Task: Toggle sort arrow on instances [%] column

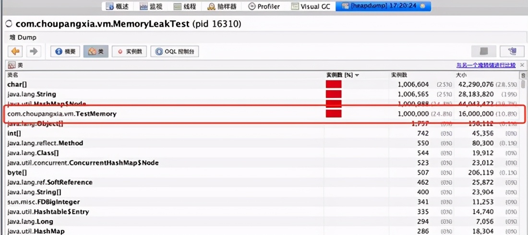Action: click(356, 75)
